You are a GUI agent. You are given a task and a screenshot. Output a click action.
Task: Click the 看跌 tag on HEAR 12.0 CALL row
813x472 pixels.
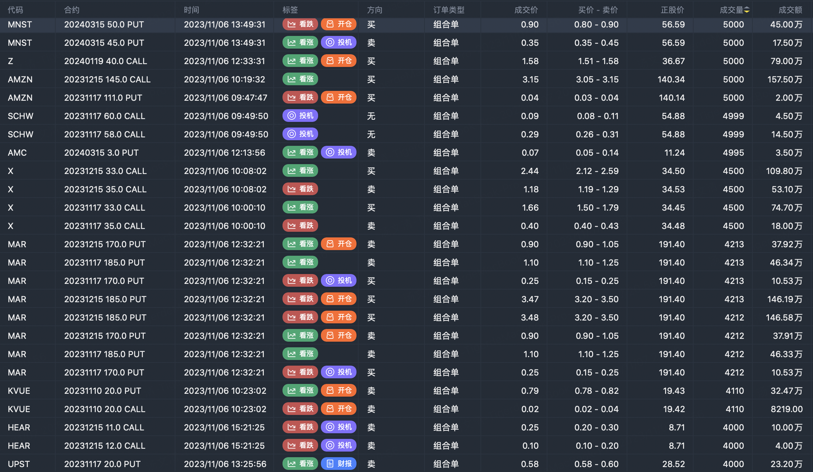coord(300,446)
